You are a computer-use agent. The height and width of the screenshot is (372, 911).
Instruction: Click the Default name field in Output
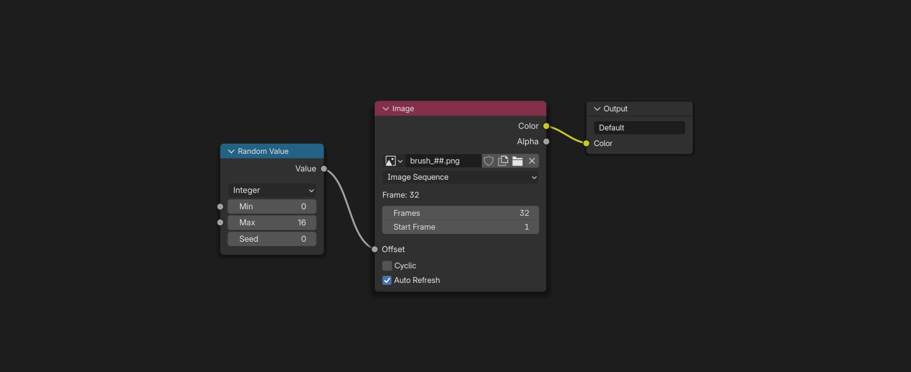(x=639, y=128)
